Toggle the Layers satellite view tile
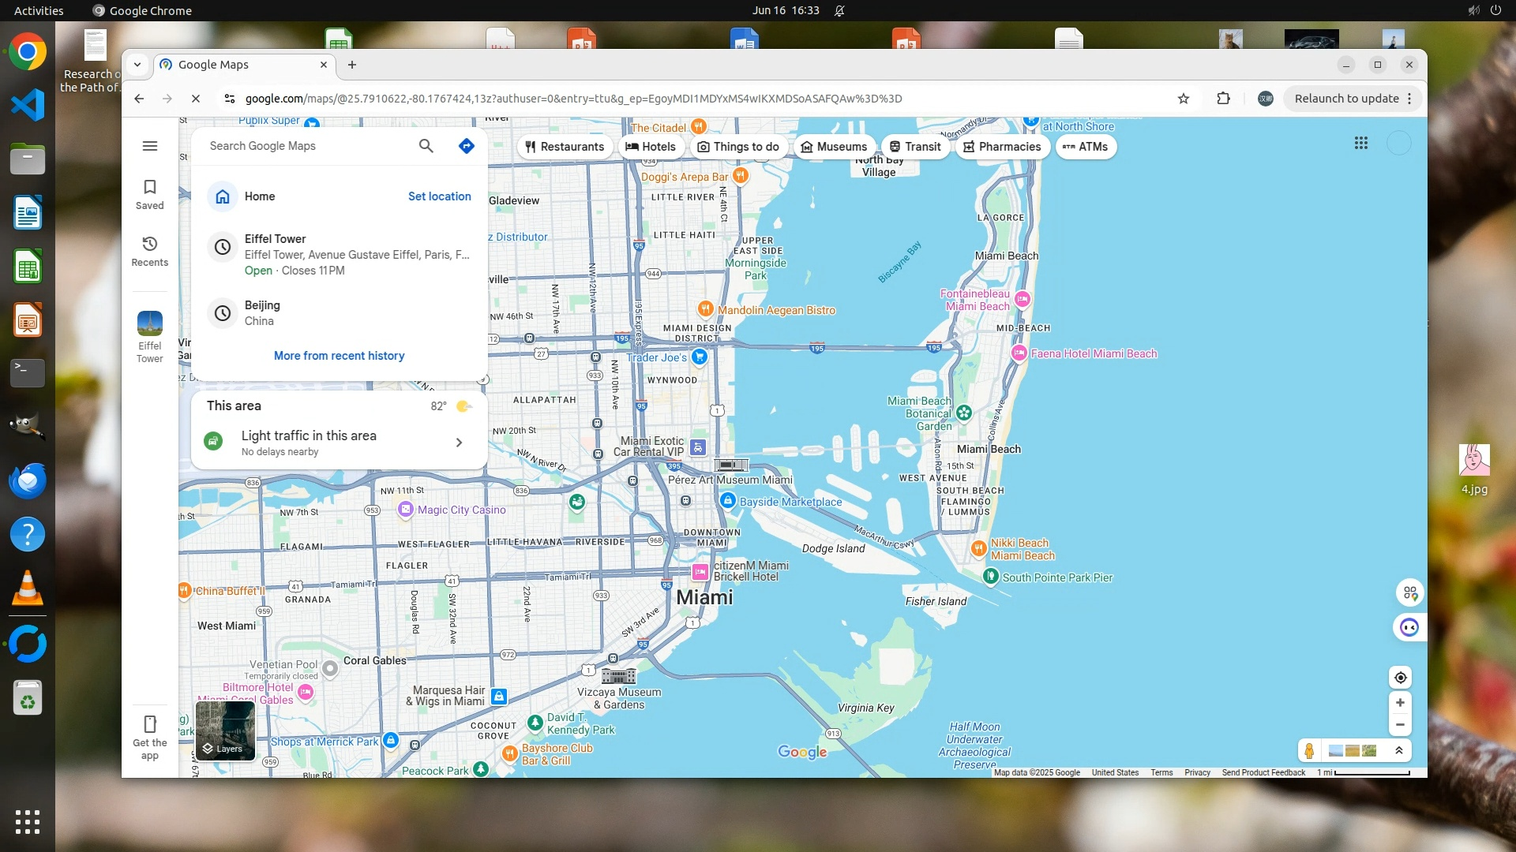This screenshot has width=1516, height=852. click(225, 731)
